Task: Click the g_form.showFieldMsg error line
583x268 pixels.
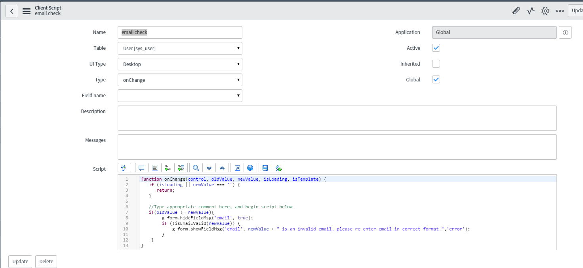Action: pyautogui.click(x=321, y=229)
